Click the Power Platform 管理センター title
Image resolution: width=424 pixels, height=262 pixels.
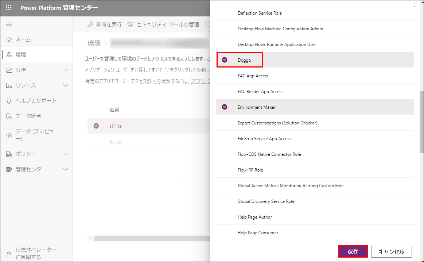pyautogui.click(x=59, y=8)
